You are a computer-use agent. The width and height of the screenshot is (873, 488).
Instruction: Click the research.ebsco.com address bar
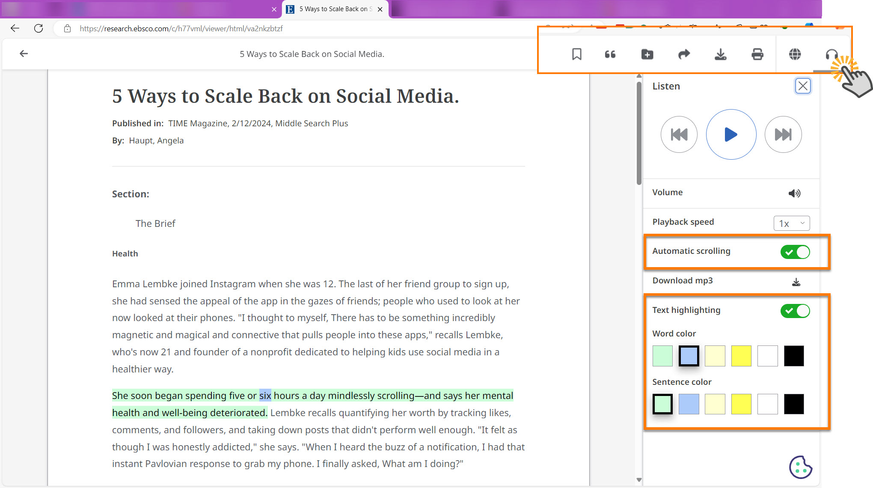tap(181, 29)
